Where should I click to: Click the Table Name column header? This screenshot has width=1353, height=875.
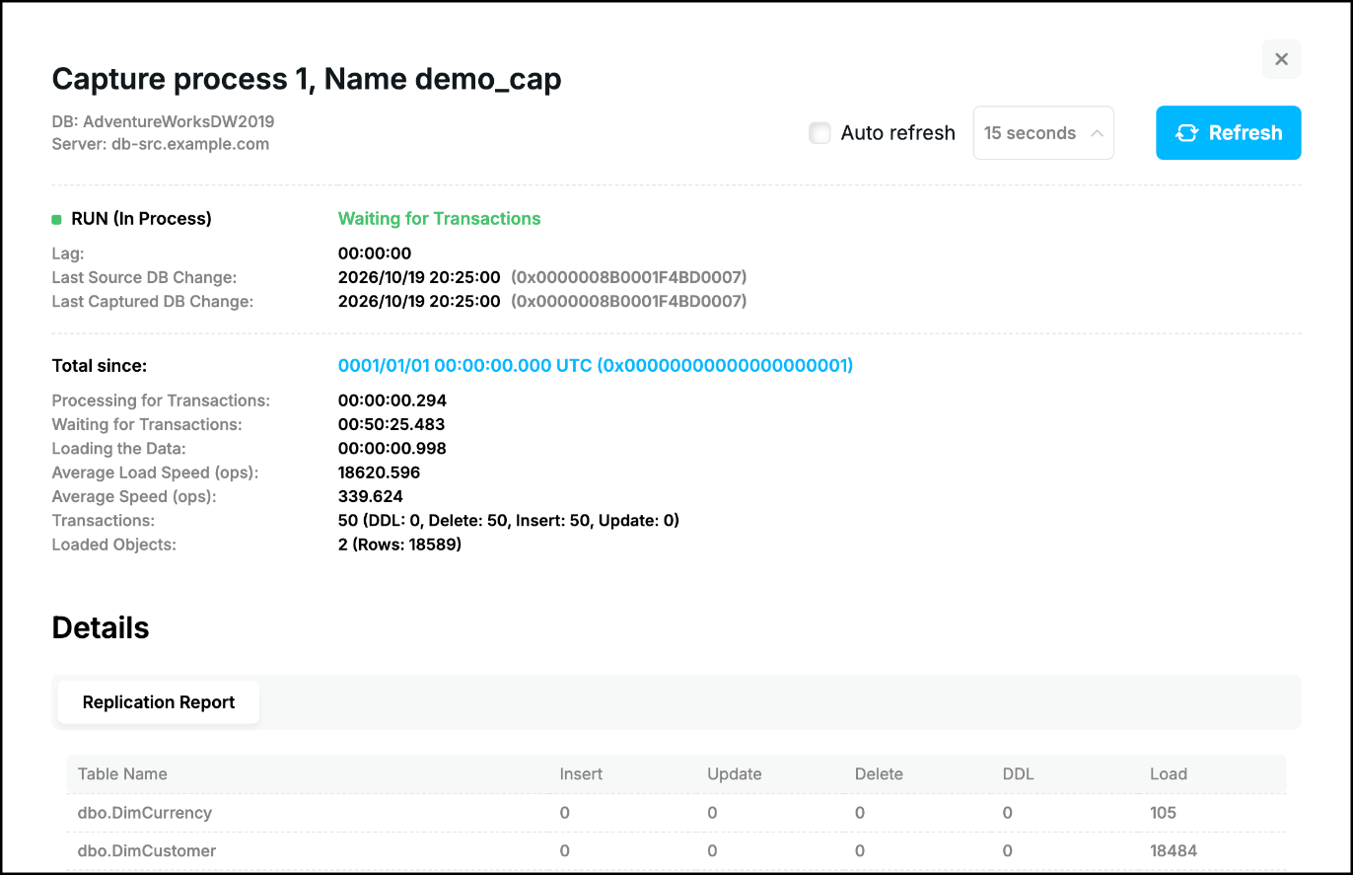[x=122, y=774]
